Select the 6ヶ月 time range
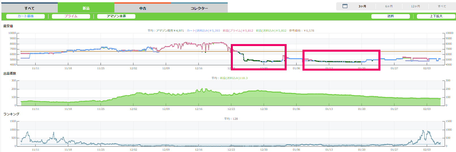This screenshot has height=152, width=456. [x=389, y=6]
